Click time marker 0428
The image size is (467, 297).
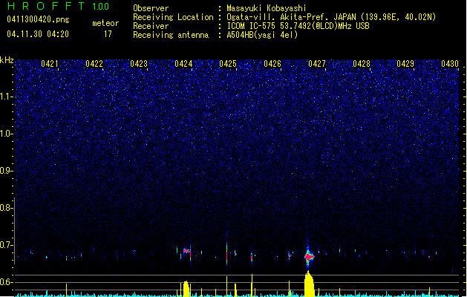click(362, 64)
